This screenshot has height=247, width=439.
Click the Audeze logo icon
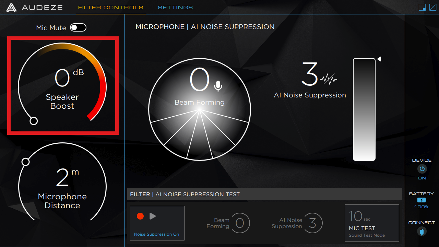point(12,7)
